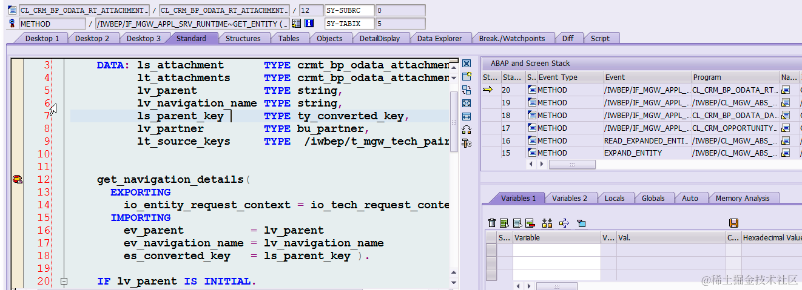Image resolution: width=802 pixels, height=290 pixels.
Task: Click the headphones services icon beside editor
Action: [x=467, y=130]
